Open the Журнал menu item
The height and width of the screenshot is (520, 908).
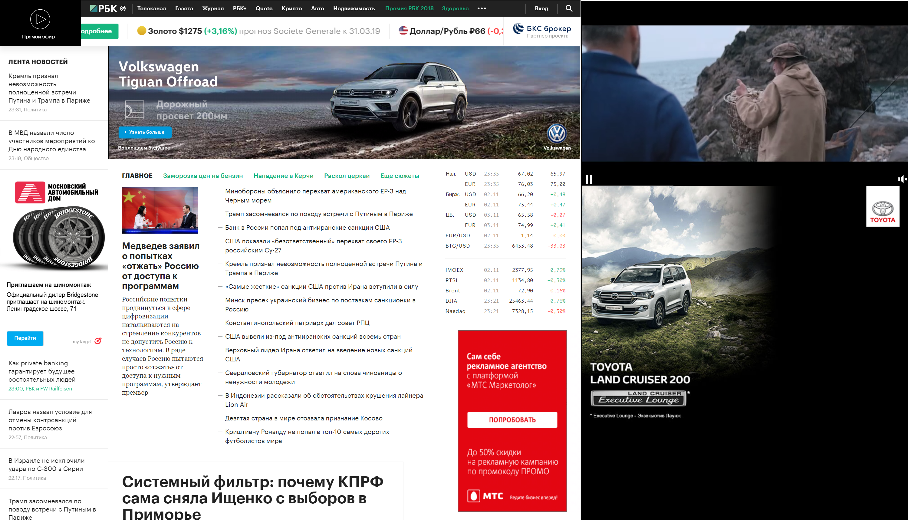[x=213, y=8]
